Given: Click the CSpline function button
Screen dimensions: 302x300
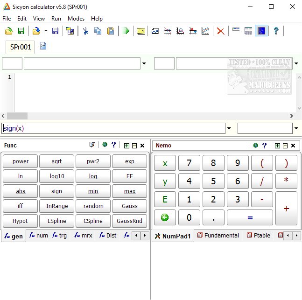Looking at the screenshot, I should 93,221.
